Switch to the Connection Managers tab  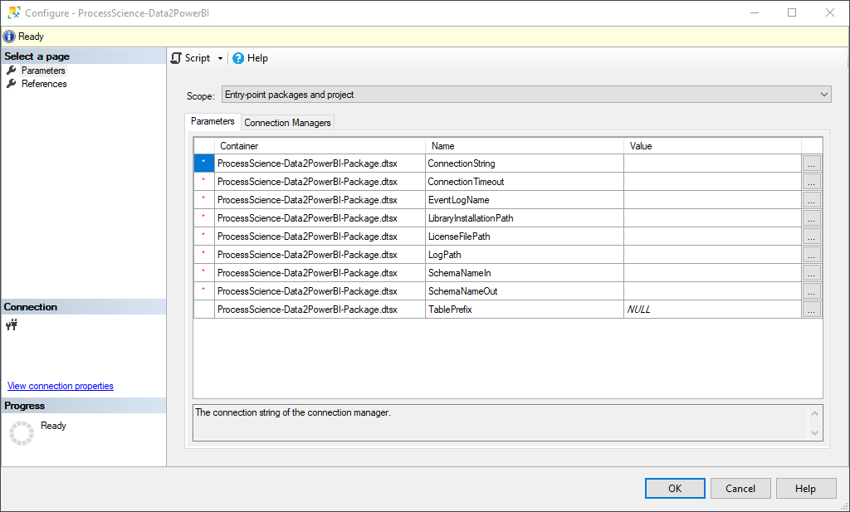pyautogui.click(x=287, y=123)
